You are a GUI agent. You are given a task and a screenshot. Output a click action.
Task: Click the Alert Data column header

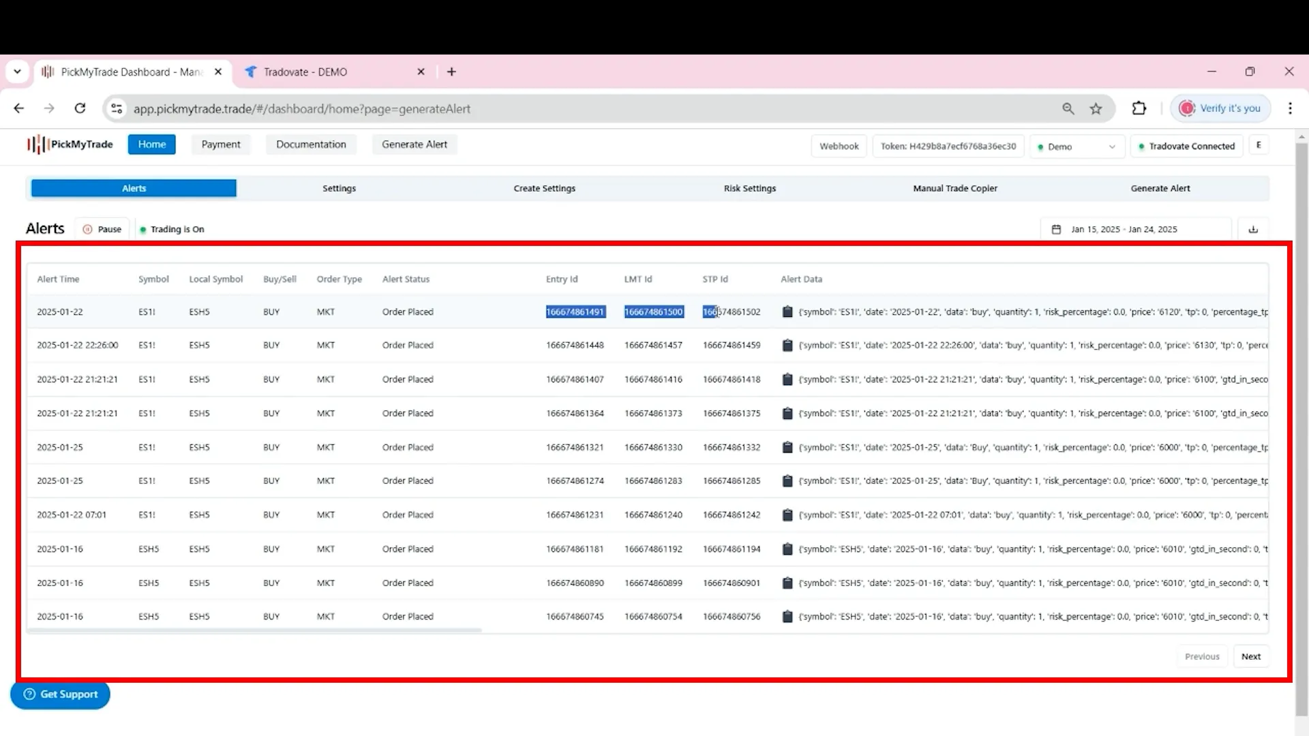(x=801, y=279)
